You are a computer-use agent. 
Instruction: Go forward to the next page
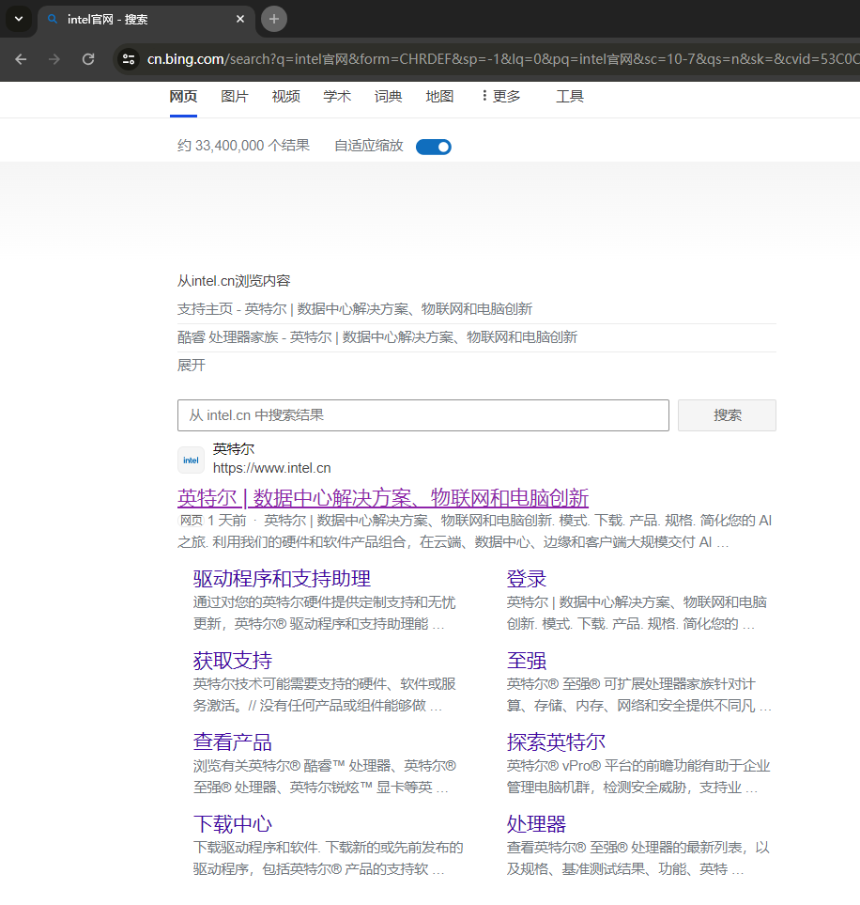pos(54,59)
